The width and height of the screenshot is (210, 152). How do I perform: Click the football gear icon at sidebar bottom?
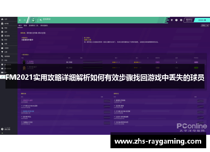(x=2, y=129)
